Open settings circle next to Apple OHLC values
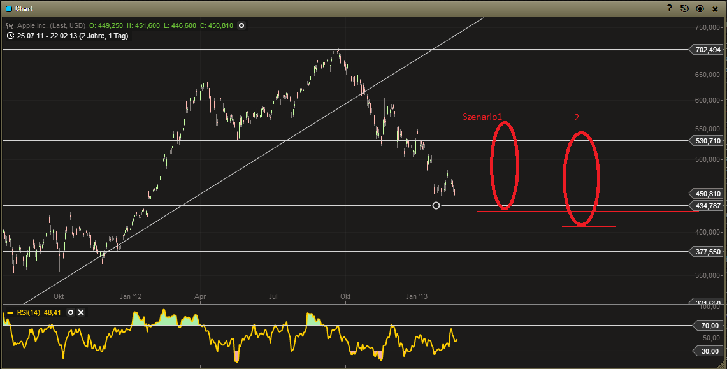This screenshot has height=369, width=727. click(x=241, y=25)
